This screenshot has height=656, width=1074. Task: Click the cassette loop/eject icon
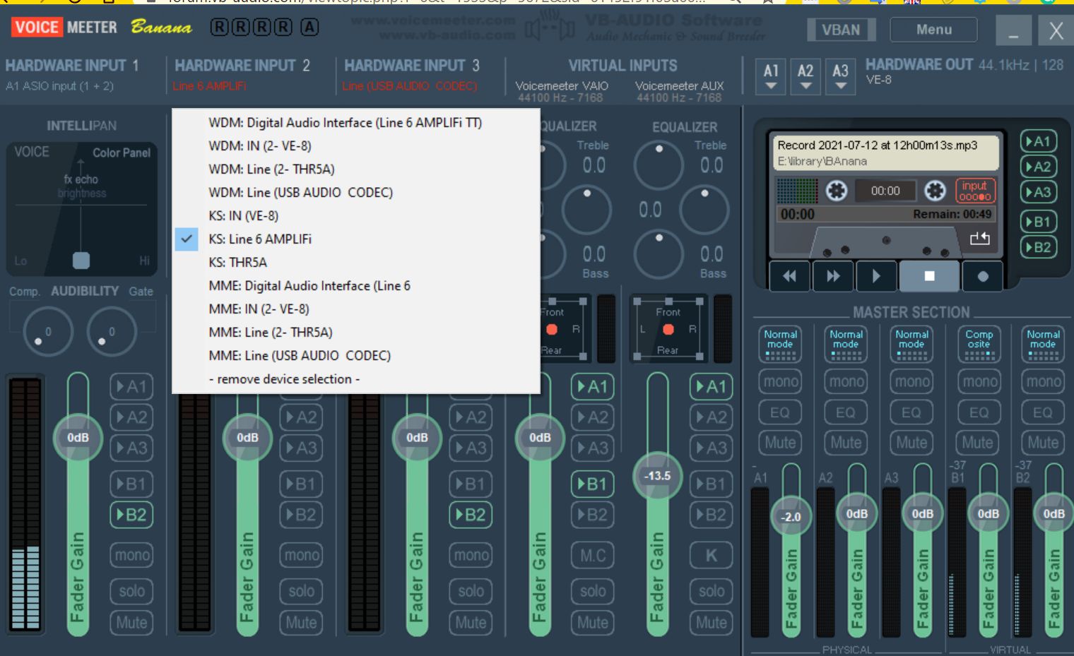[x=979, y=239]
